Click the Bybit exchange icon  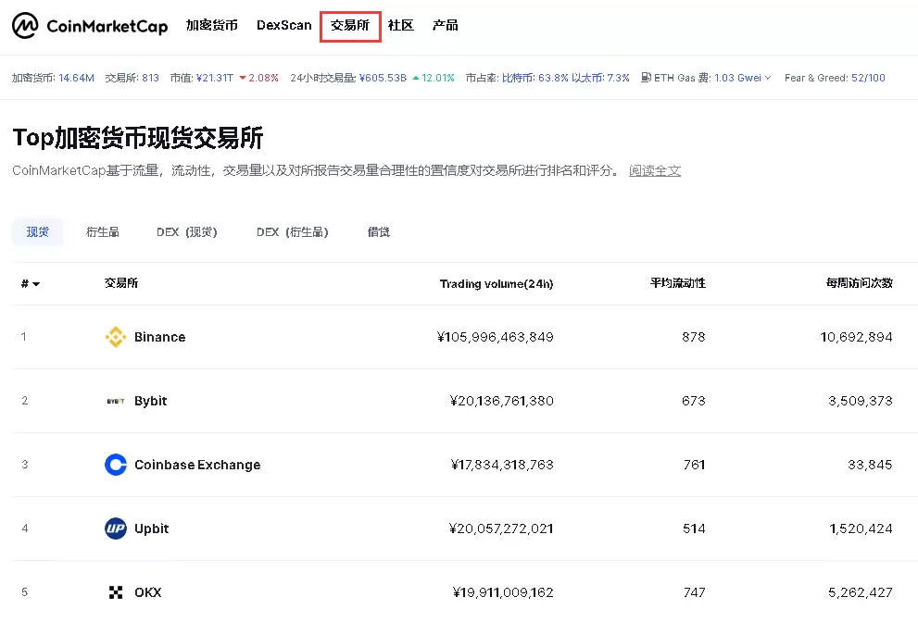[x=116, y=401]
